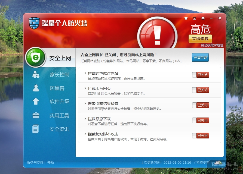The height and width of the screenshot is (174, 243).
Task: Click the 防黑客 hacker icon
Action: 36,88
